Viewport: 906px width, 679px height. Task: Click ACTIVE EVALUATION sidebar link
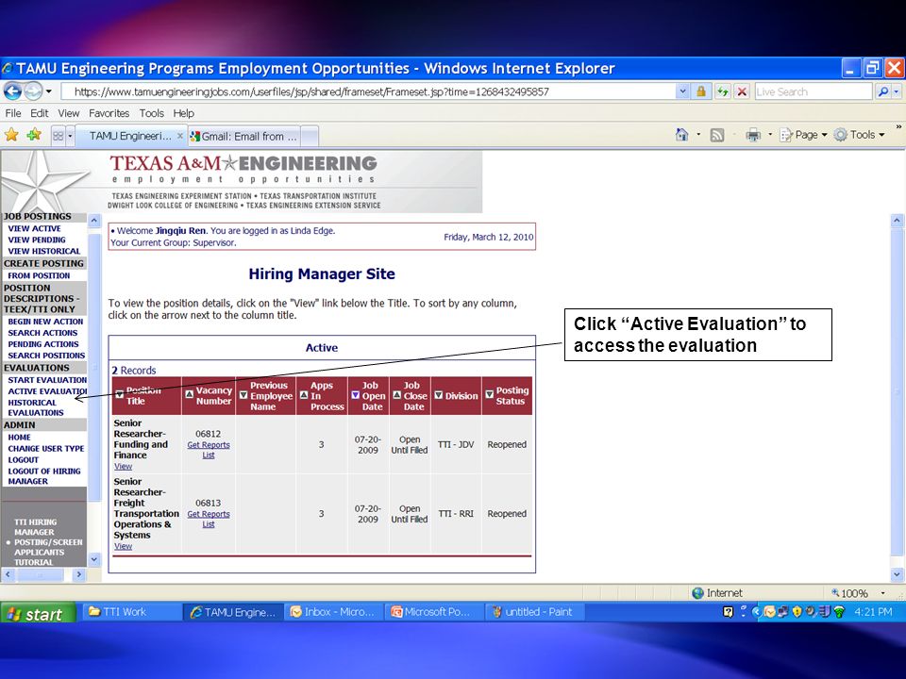(47, 391)
